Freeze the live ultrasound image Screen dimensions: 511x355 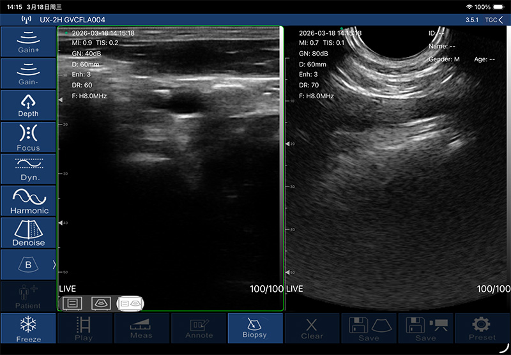pyautogui.click(x=28, y=328)
